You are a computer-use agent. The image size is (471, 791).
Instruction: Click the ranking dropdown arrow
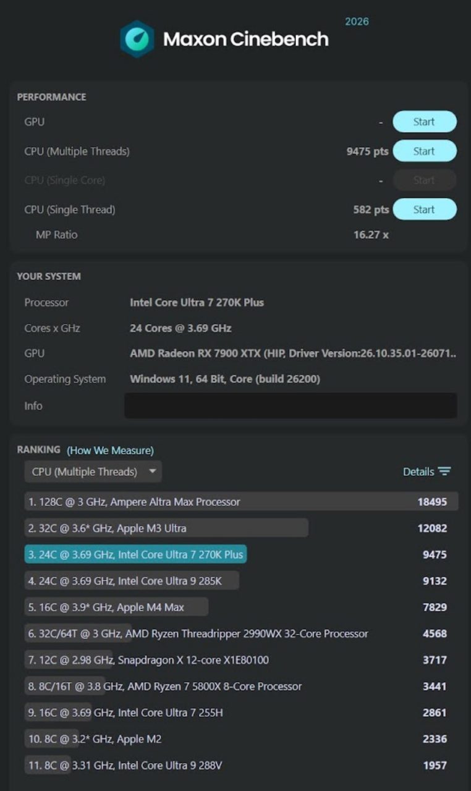(x=152, y=472)
